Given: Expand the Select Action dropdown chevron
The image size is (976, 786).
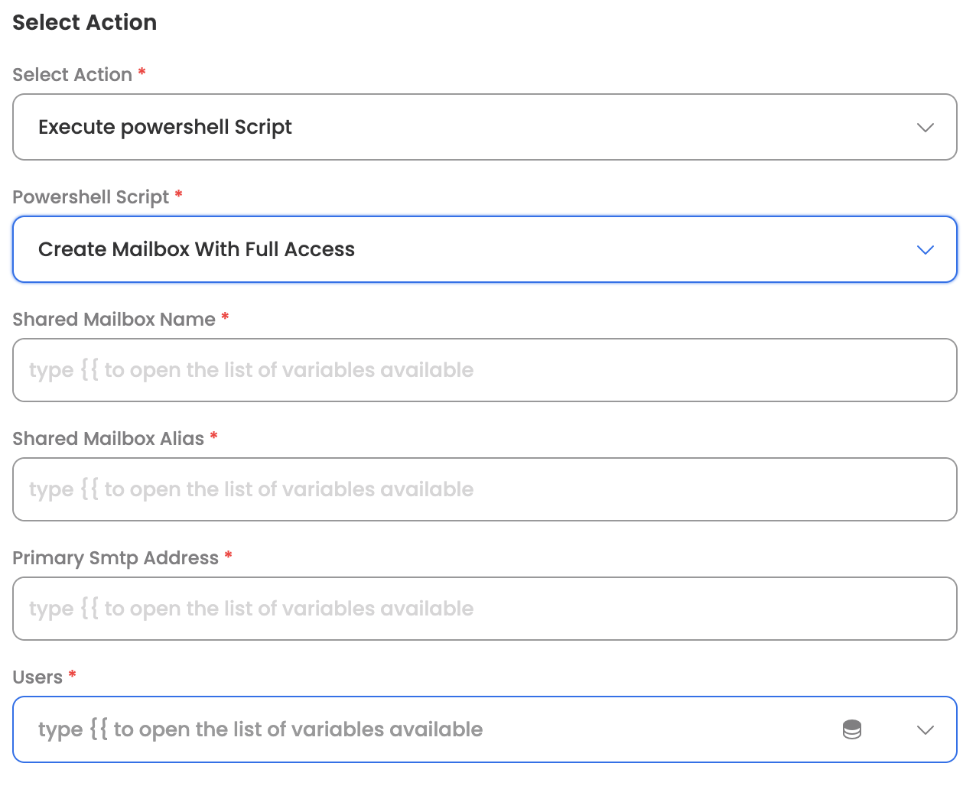Looking at the screenshot, I should [925, 127].
